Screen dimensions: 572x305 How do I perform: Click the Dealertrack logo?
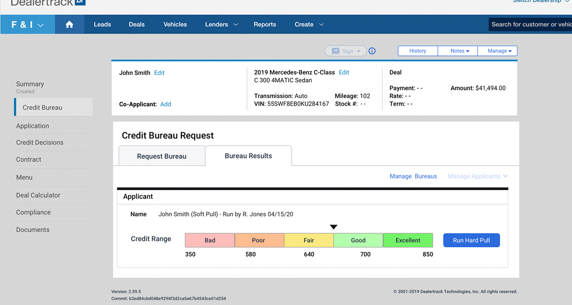pyautogui.click(x=48, y=2)
